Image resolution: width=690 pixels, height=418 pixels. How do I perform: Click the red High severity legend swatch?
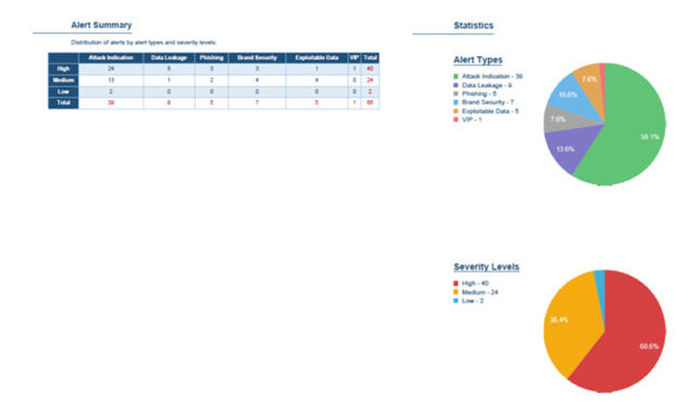(457, 284)
